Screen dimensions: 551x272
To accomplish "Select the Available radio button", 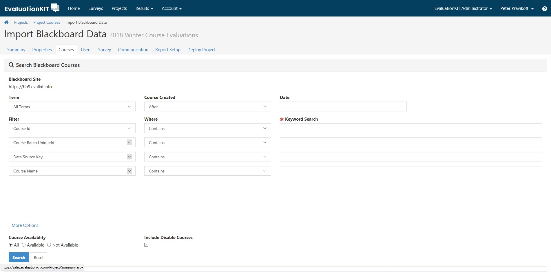I will point(24,245).
